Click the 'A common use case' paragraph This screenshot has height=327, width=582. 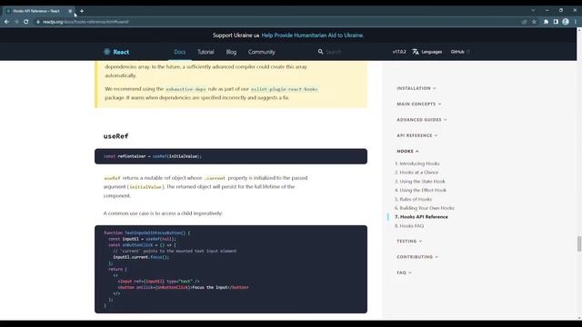(x=163, y=213)
